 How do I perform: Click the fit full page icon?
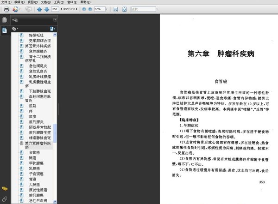click(x=125, y=9)
